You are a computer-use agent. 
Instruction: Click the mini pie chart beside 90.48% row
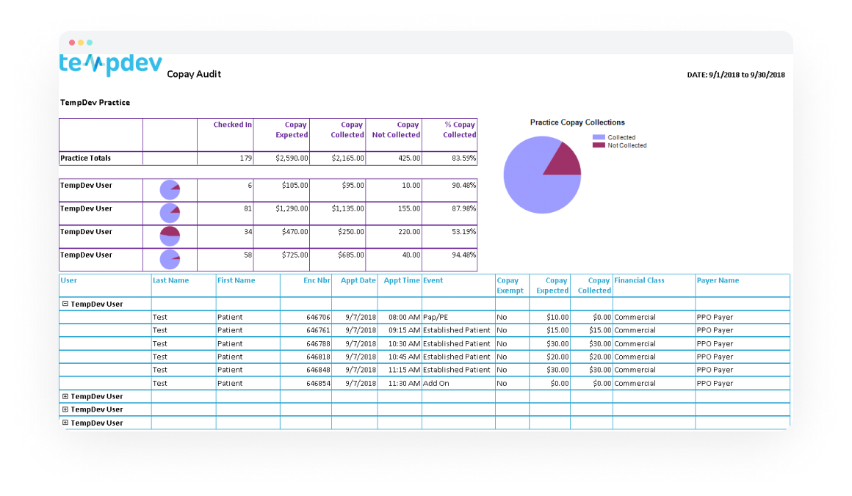pyautogui.click(x=169, y=189)
